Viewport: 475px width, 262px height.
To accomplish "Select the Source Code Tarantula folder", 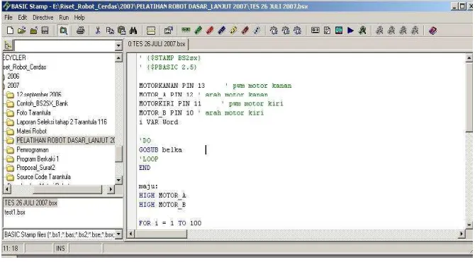I will click(43, 177).
